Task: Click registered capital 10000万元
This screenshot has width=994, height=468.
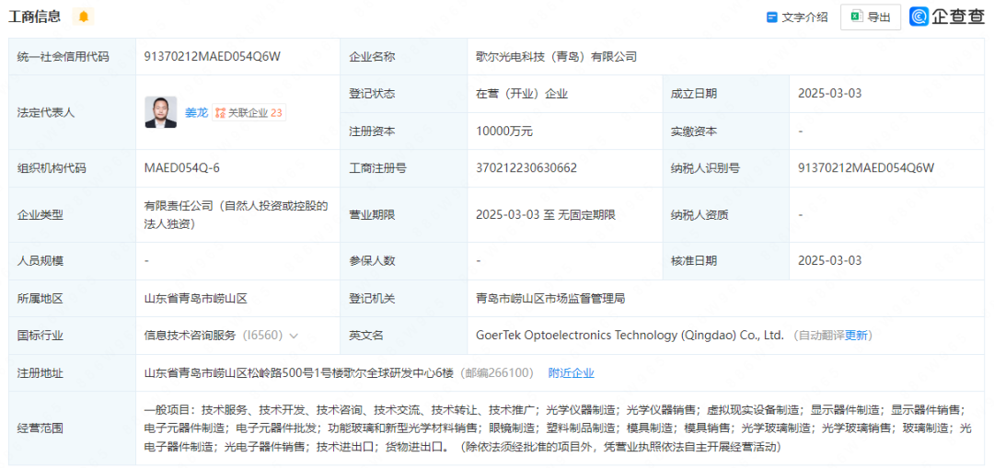Action: (x=504, y=131)
